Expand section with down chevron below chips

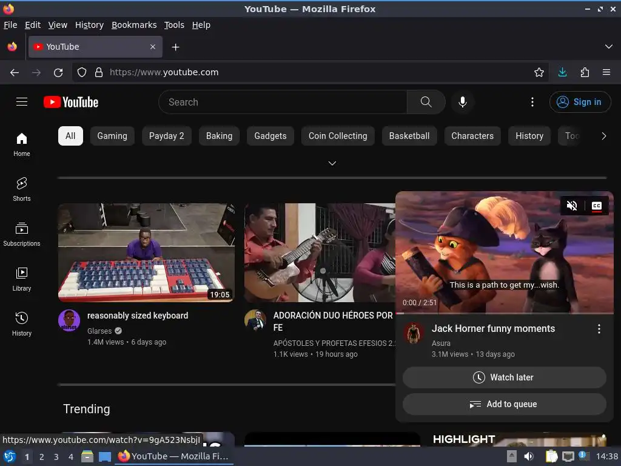(x=332, y=163)
